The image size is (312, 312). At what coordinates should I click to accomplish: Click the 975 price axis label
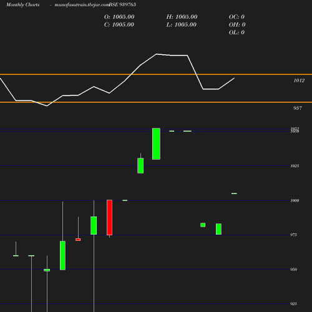[293, 235]
